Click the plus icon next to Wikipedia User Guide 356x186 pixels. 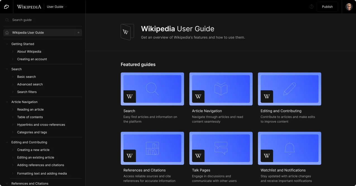[x=78, y=33]
